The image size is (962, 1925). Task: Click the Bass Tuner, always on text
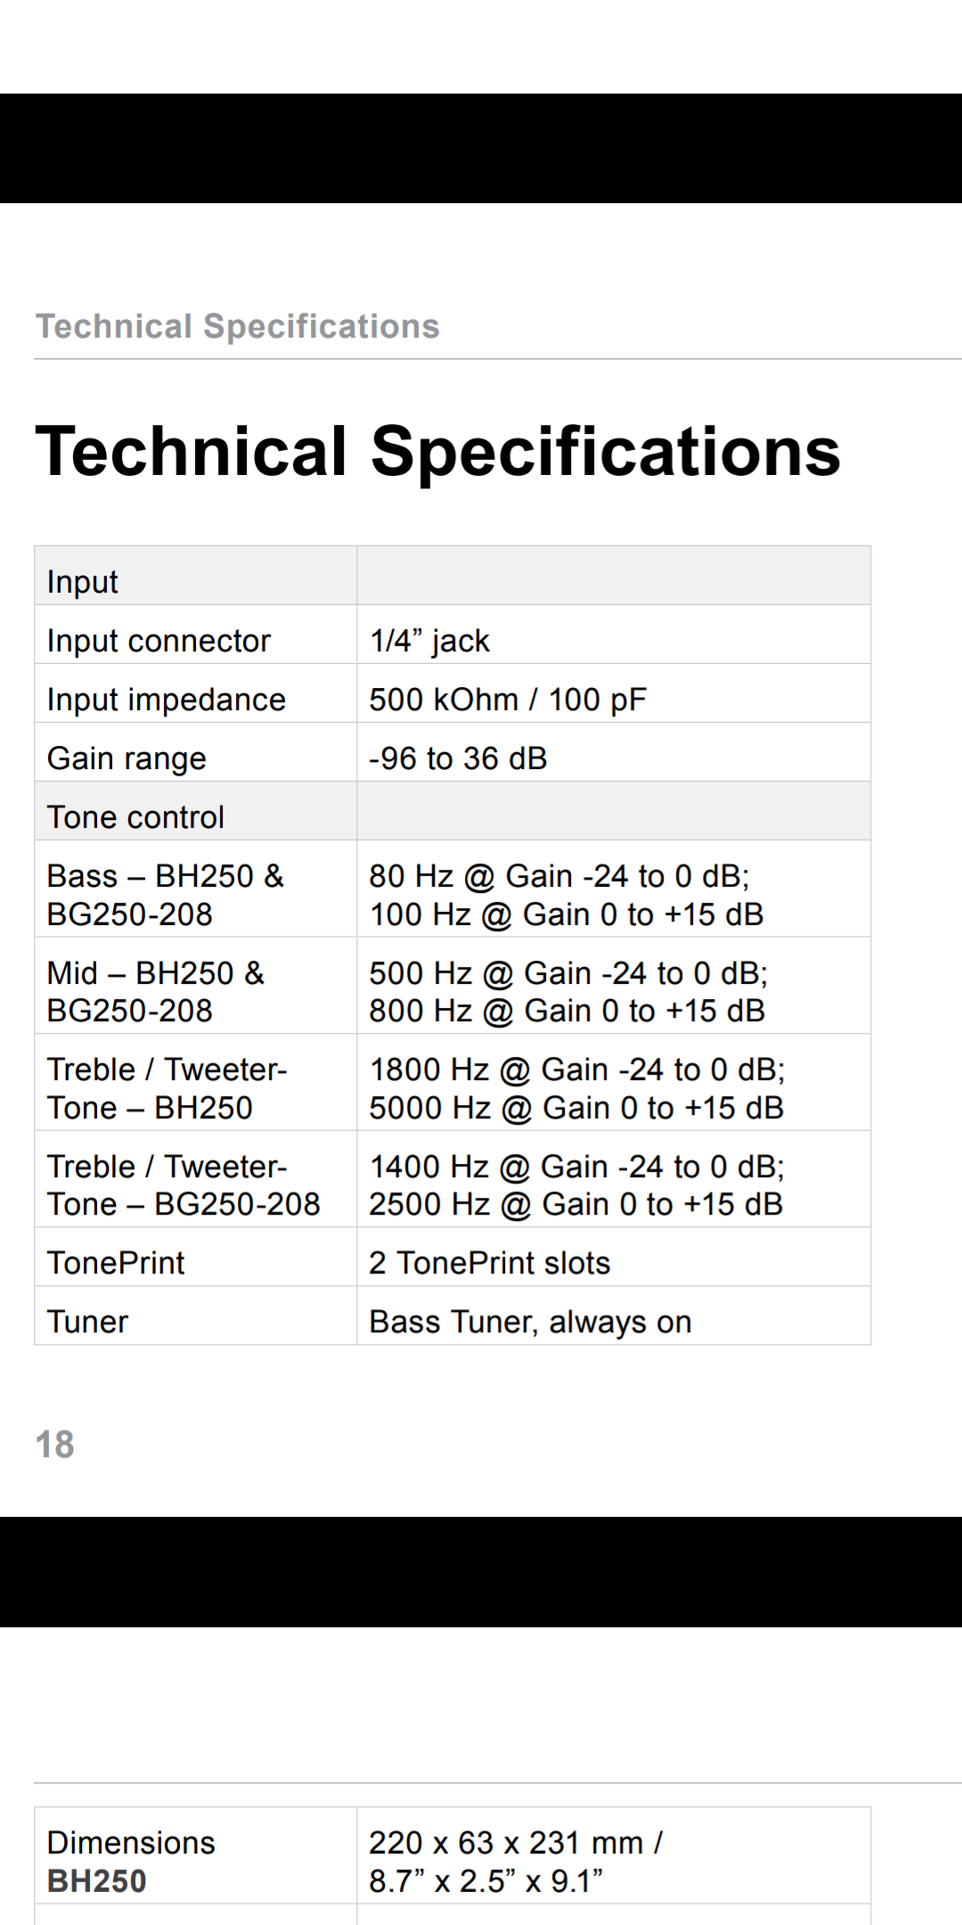[531, 1323]
